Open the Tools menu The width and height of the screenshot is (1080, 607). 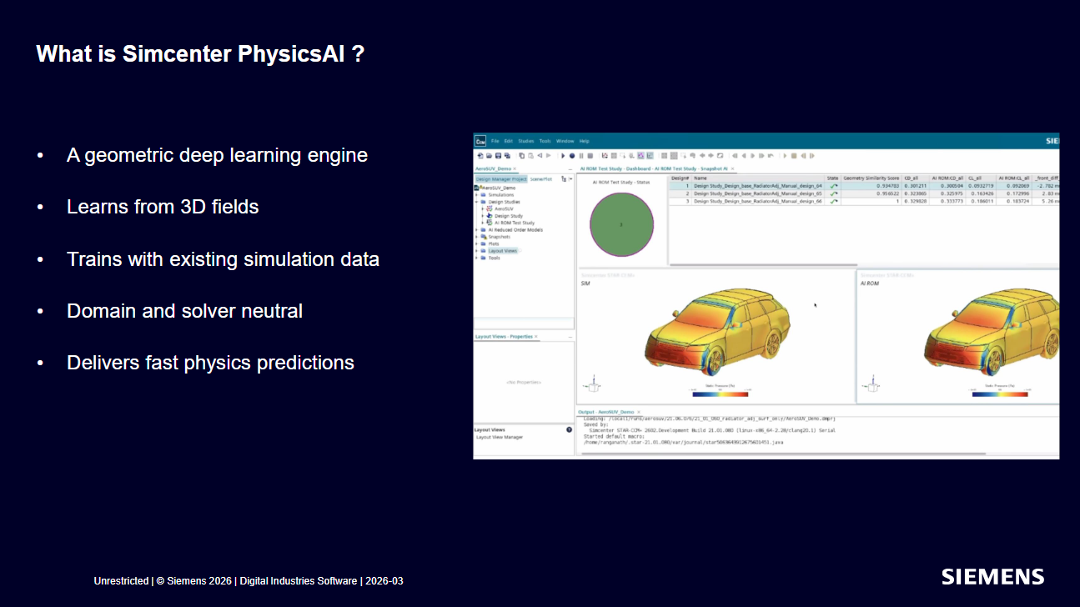545,141
